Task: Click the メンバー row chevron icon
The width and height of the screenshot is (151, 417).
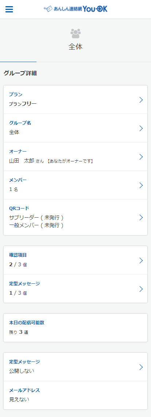Action: [141, 185]
